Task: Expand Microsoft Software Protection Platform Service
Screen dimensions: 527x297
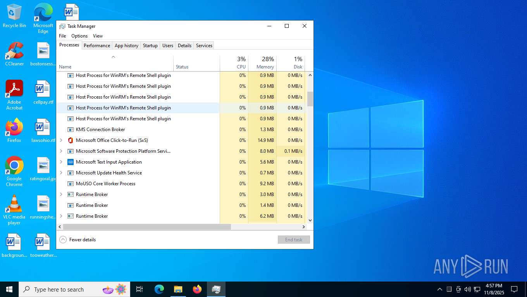Action: coord(61,151)
